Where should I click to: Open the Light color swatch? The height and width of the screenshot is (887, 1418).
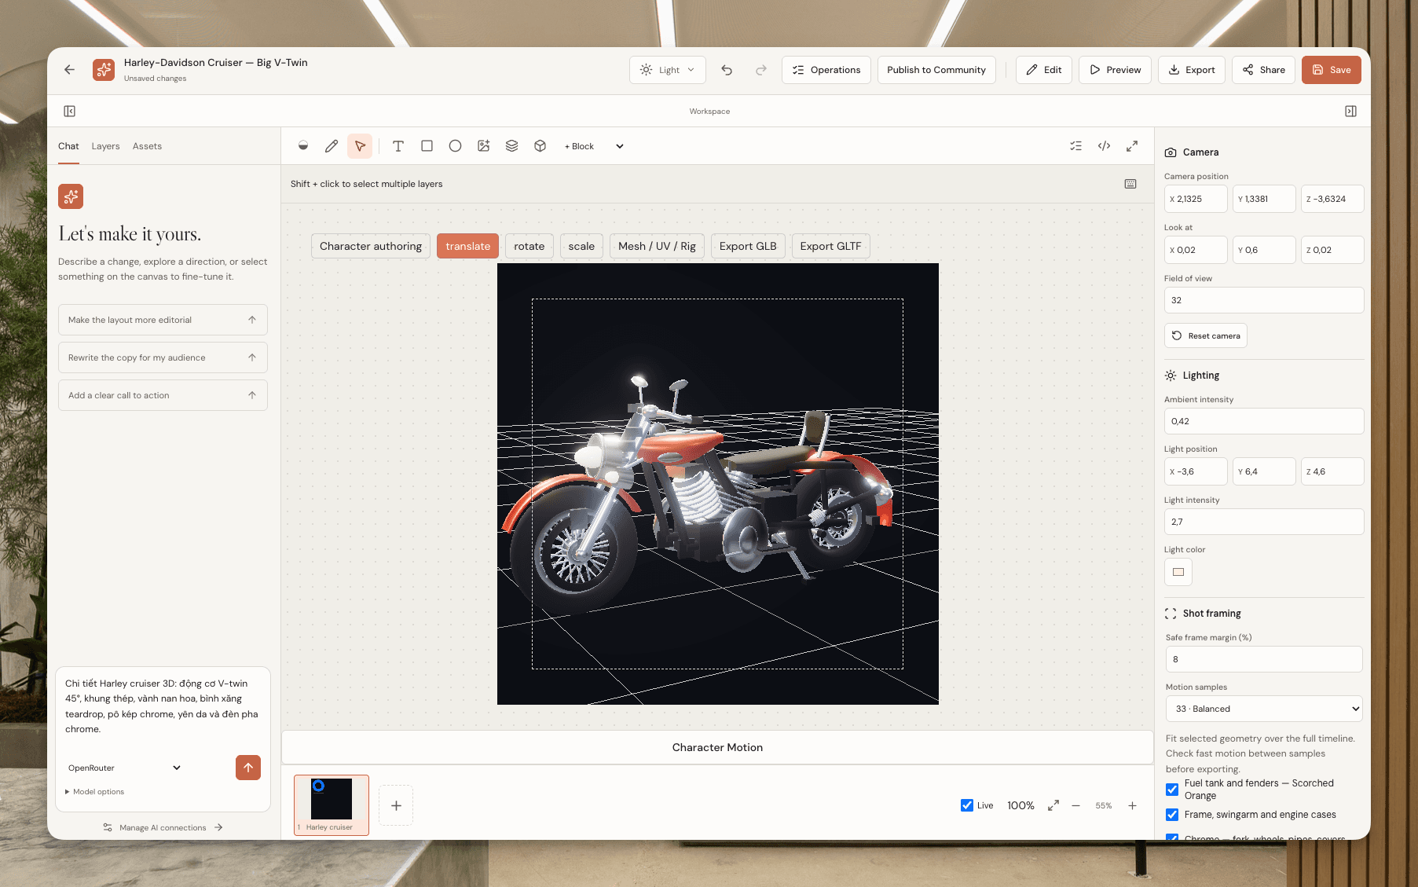[1178, 572]
